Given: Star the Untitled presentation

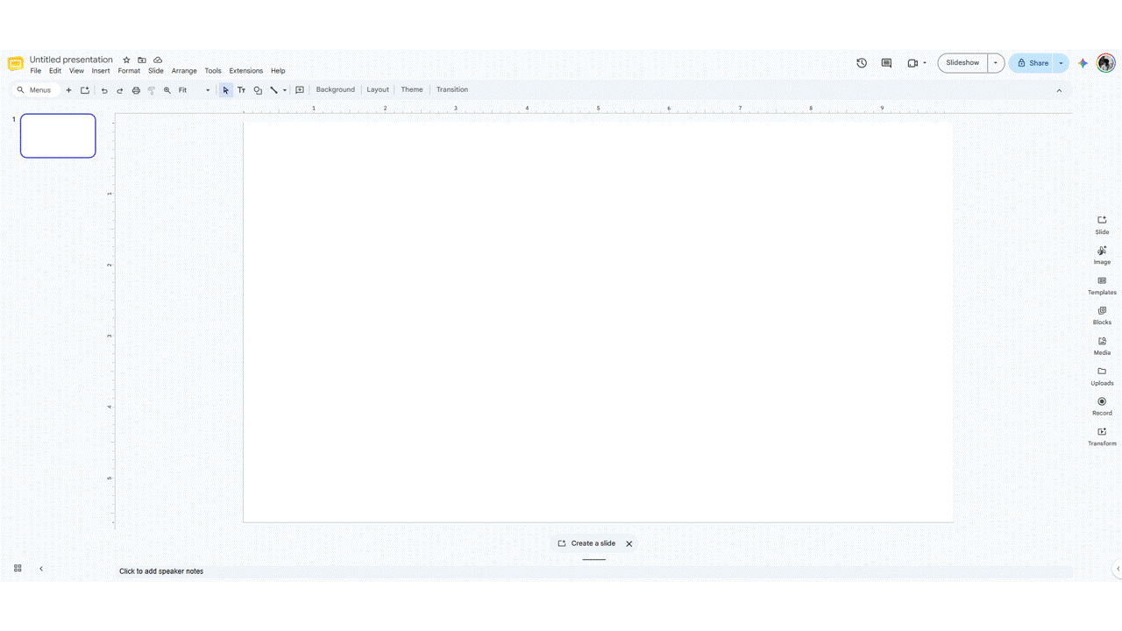Looking at the screenshot, I should coord(126,60).
